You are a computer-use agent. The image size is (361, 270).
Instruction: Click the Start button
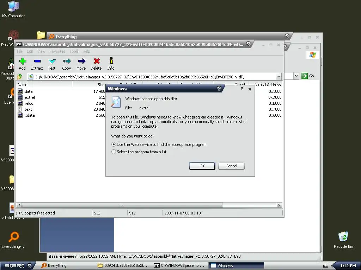[x=18, y=266]
